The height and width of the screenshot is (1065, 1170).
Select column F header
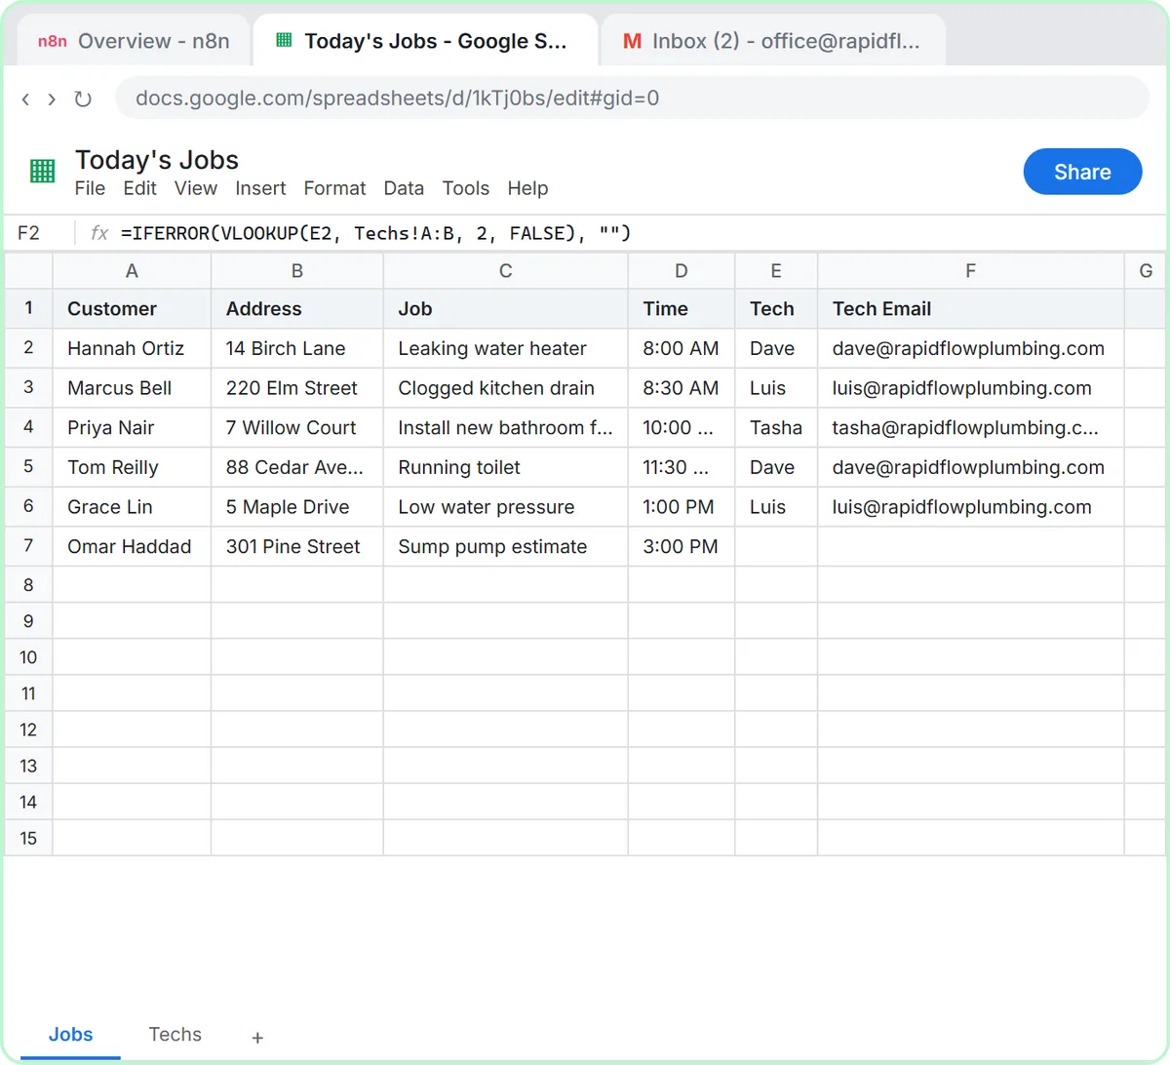coord(971,271)
